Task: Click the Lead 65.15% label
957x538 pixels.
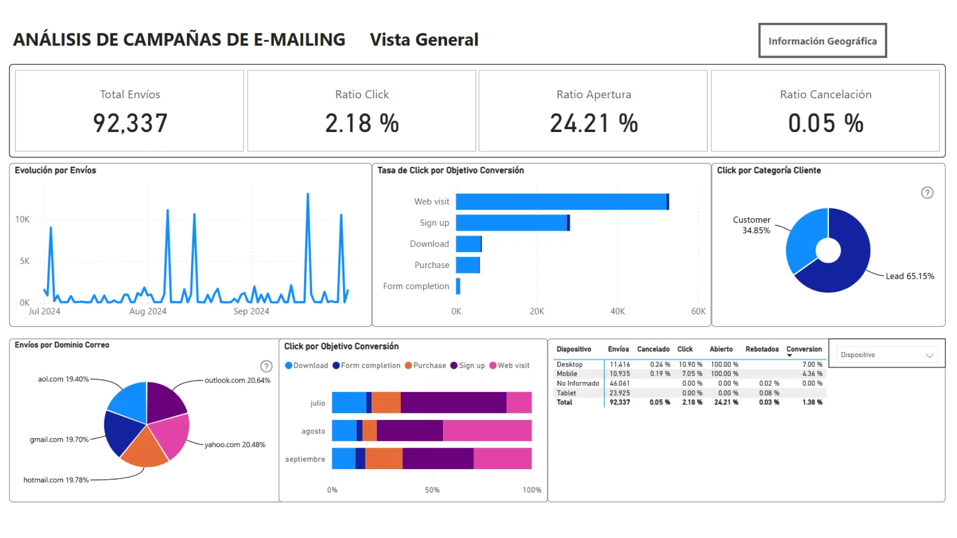Action: (x=910, y=276)
